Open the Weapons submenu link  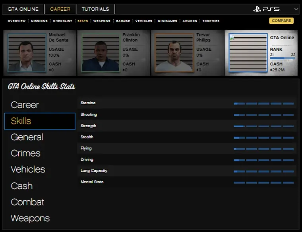[x=102, y=21]
